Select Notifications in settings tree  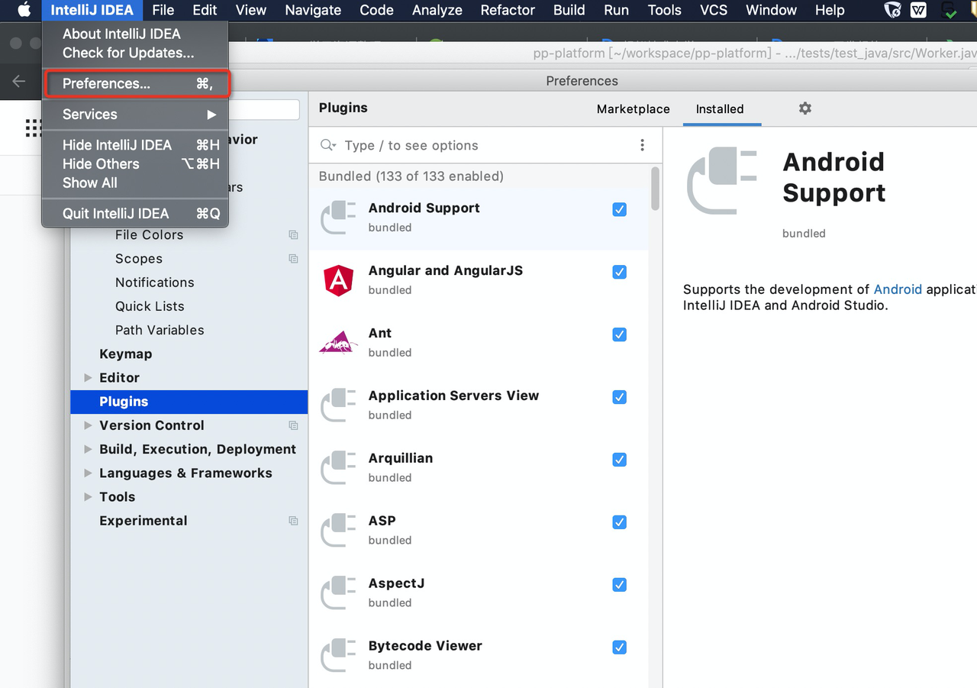(154, 283)
